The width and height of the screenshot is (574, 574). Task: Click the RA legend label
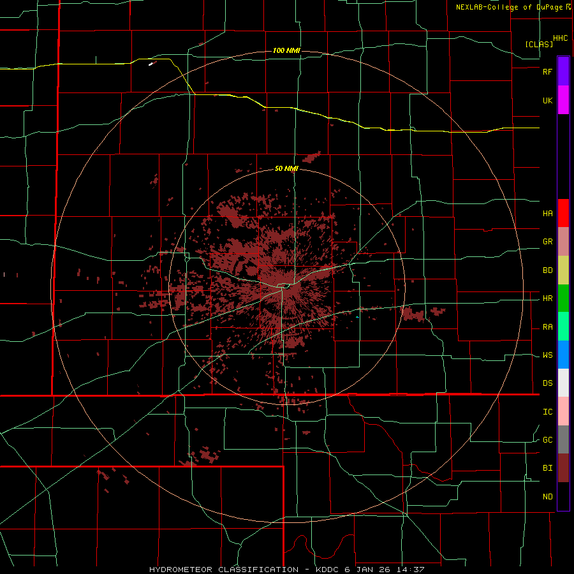tap(548, 327)
